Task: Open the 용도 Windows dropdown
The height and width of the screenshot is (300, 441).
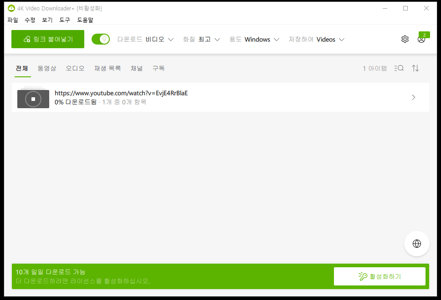Action: tap(254, 39)
